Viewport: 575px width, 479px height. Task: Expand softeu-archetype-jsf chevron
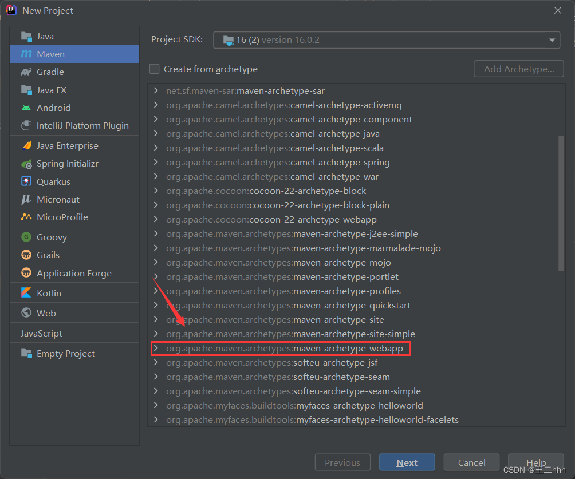pos(156,362)
